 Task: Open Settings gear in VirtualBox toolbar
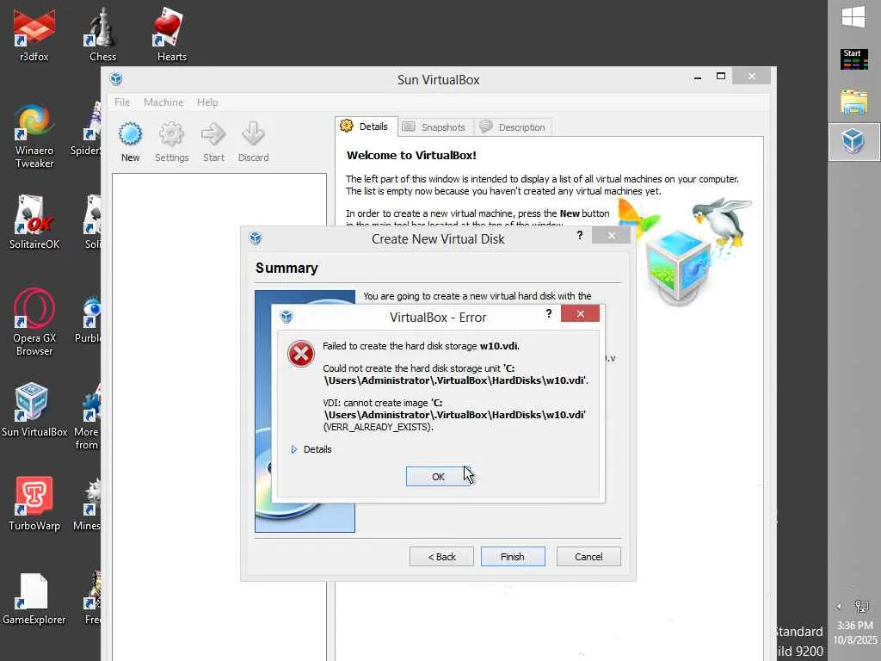tap(171, 142)
